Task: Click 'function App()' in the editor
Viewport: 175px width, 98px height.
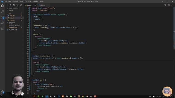Action: coord(39,80)
